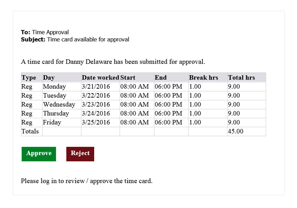This screenshot has width=297, height=208.
Task: Click the Totals row label
Action: point(32,131)
